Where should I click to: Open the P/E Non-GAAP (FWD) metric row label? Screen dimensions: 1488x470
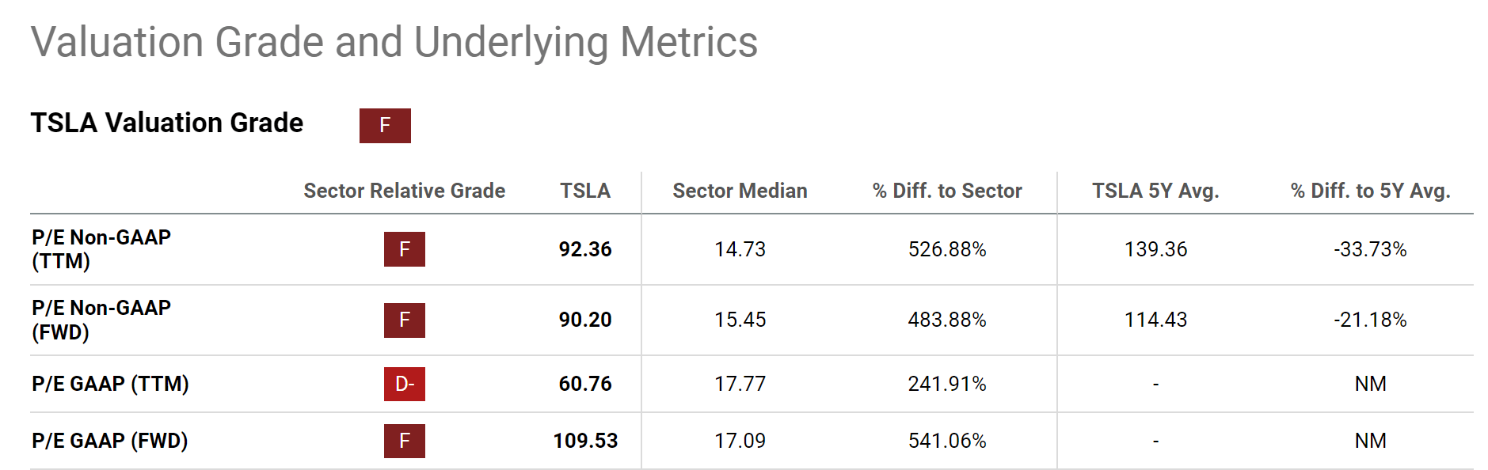coord(101,320)
